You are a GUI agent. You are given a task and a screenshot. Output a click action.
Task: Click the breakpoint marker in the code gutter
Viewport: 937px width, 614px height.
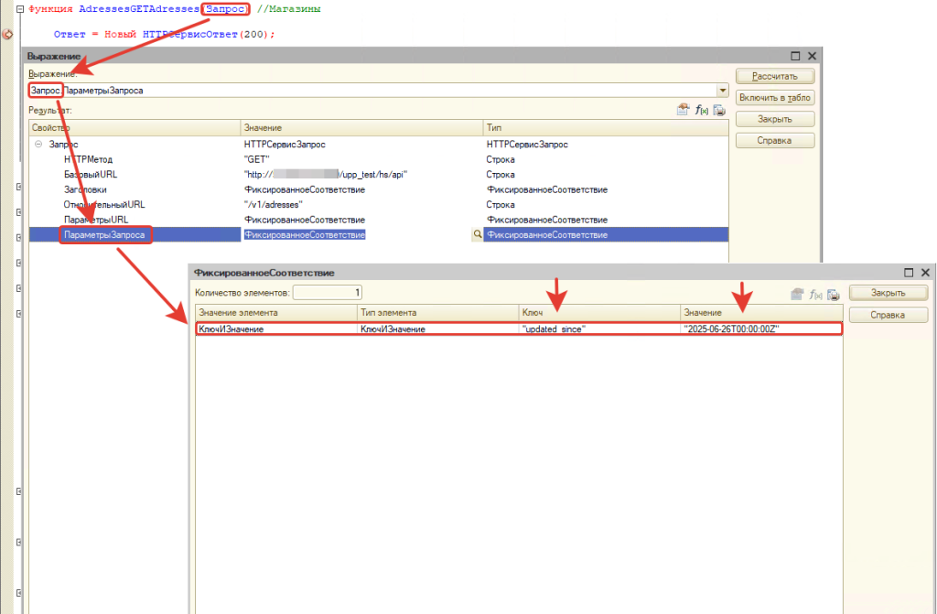(x=8, y=35)
